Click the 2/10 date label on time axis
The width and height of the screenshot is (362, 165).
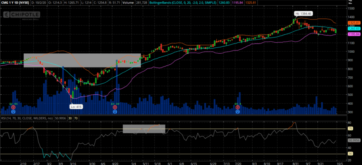point(23,163)
